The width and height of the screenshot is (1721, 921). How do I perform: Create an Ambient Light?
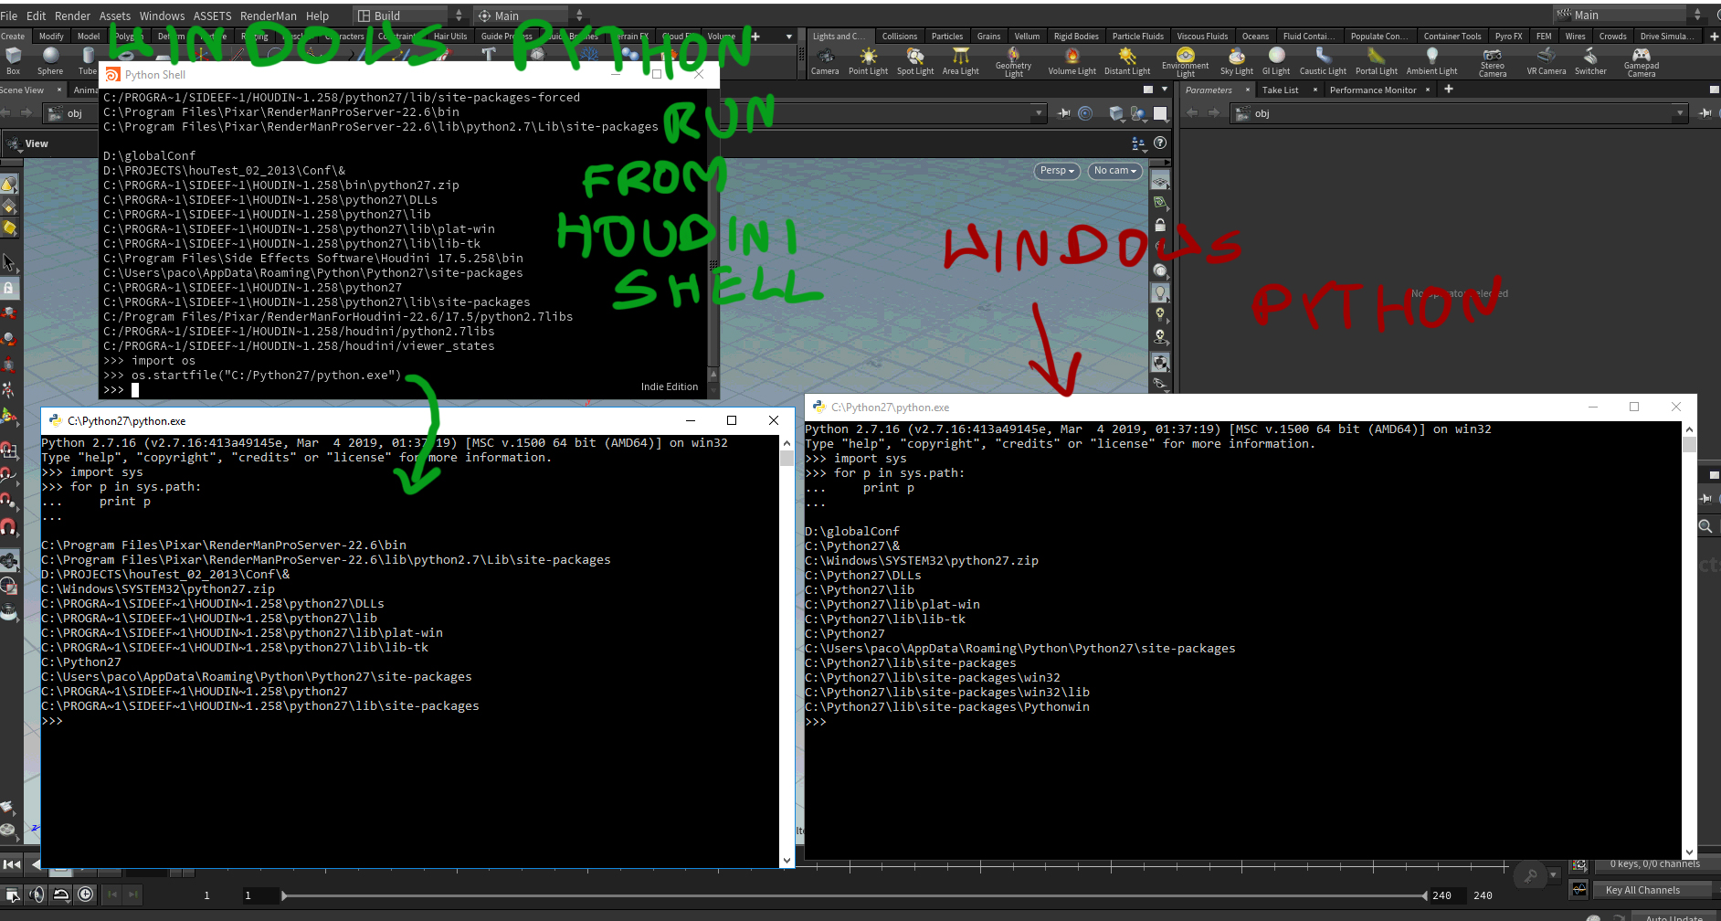pyautogui.click(x=1431, y=61)
